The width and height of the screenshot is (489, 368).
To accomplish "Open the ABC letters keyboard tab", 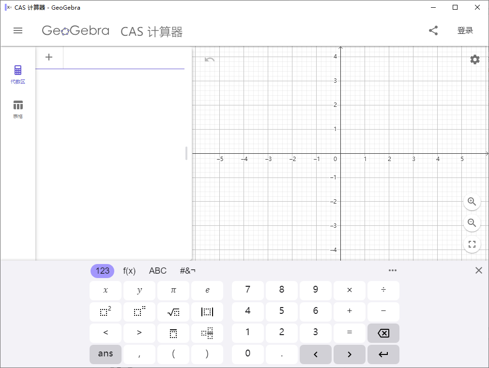I will (157, 271).
